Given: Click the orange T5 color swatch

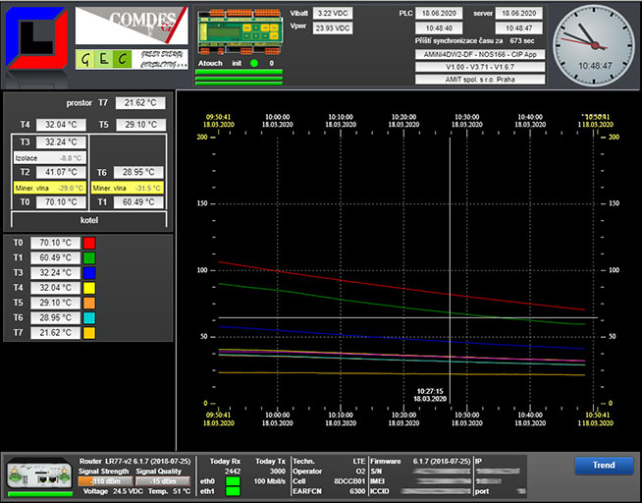Looking at the screenshot, I should (x=88, y=304).
